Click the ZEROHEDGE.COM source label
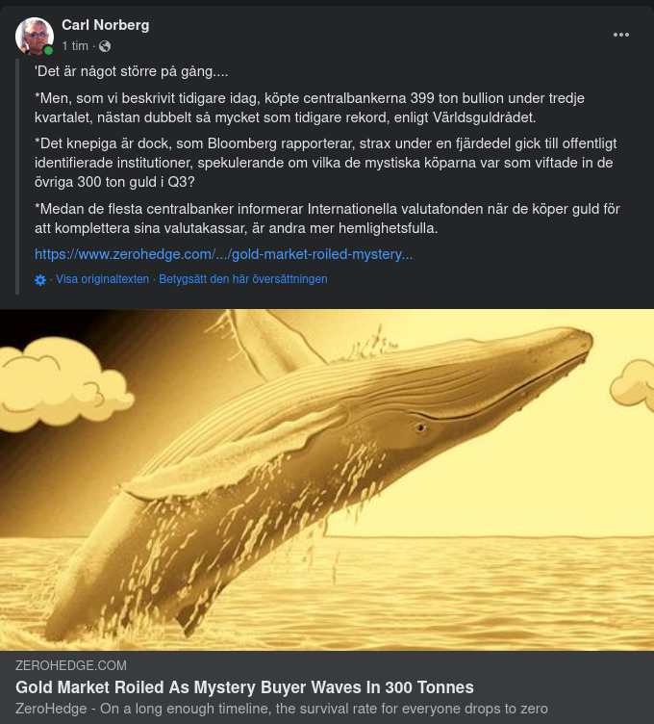The image size is (654, 724). [71, 665]
